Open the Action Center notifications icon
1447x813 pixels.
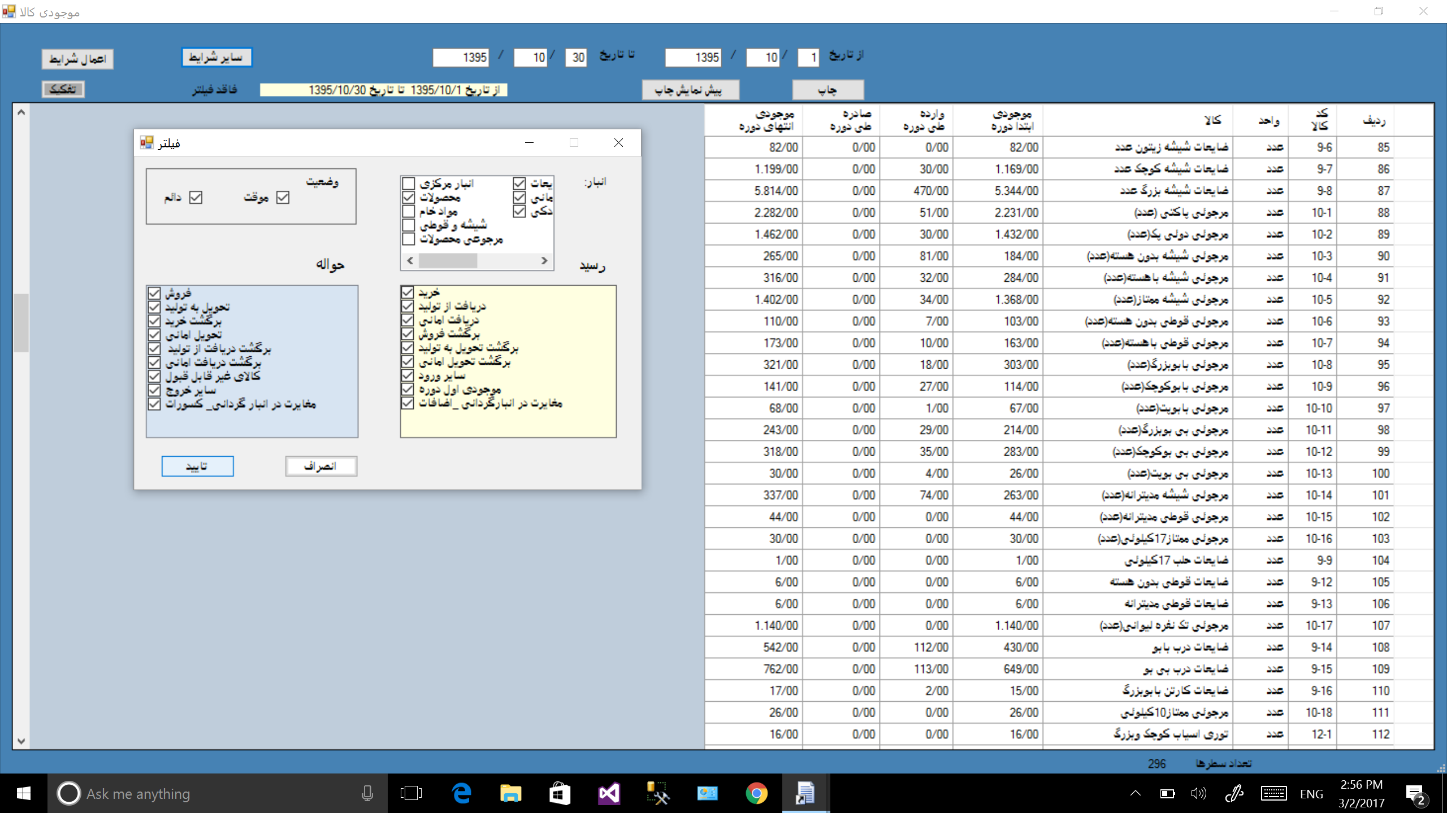(x=1415, y=793)
